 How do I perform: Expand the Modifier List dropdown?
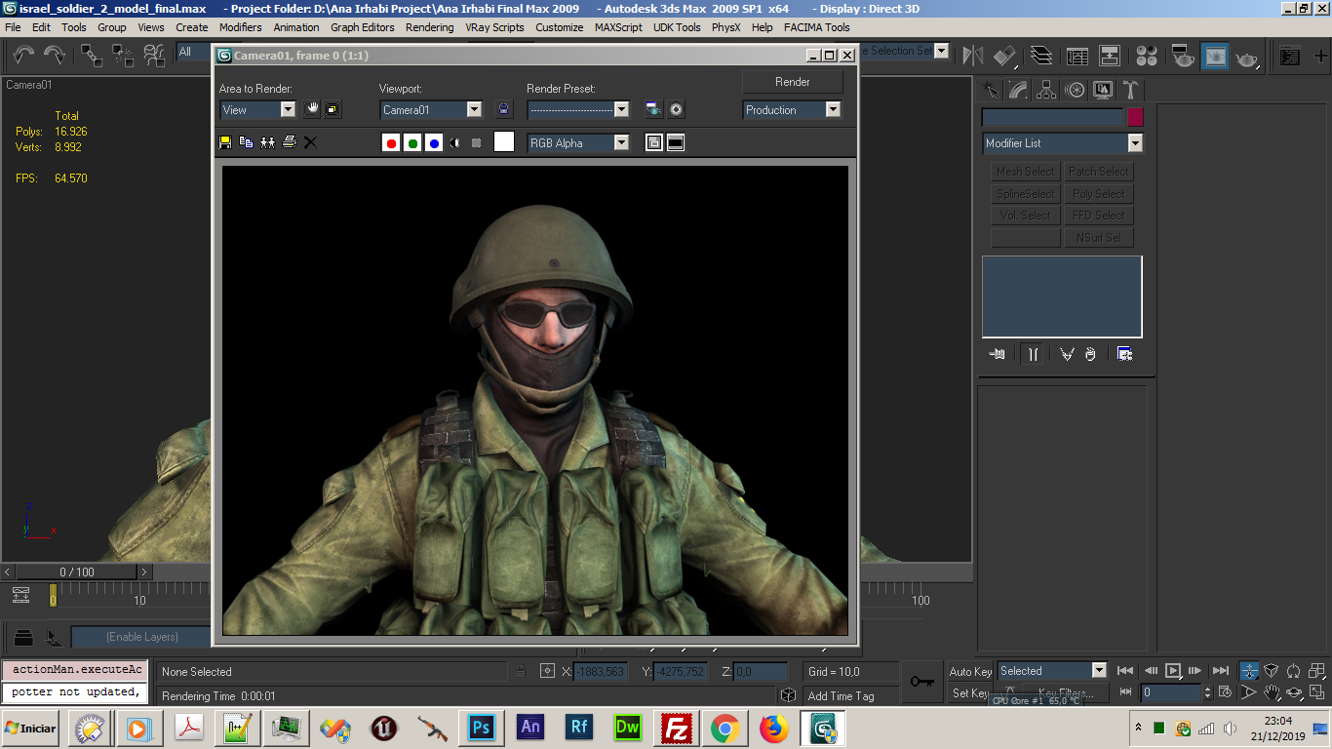click(1134, 143)
